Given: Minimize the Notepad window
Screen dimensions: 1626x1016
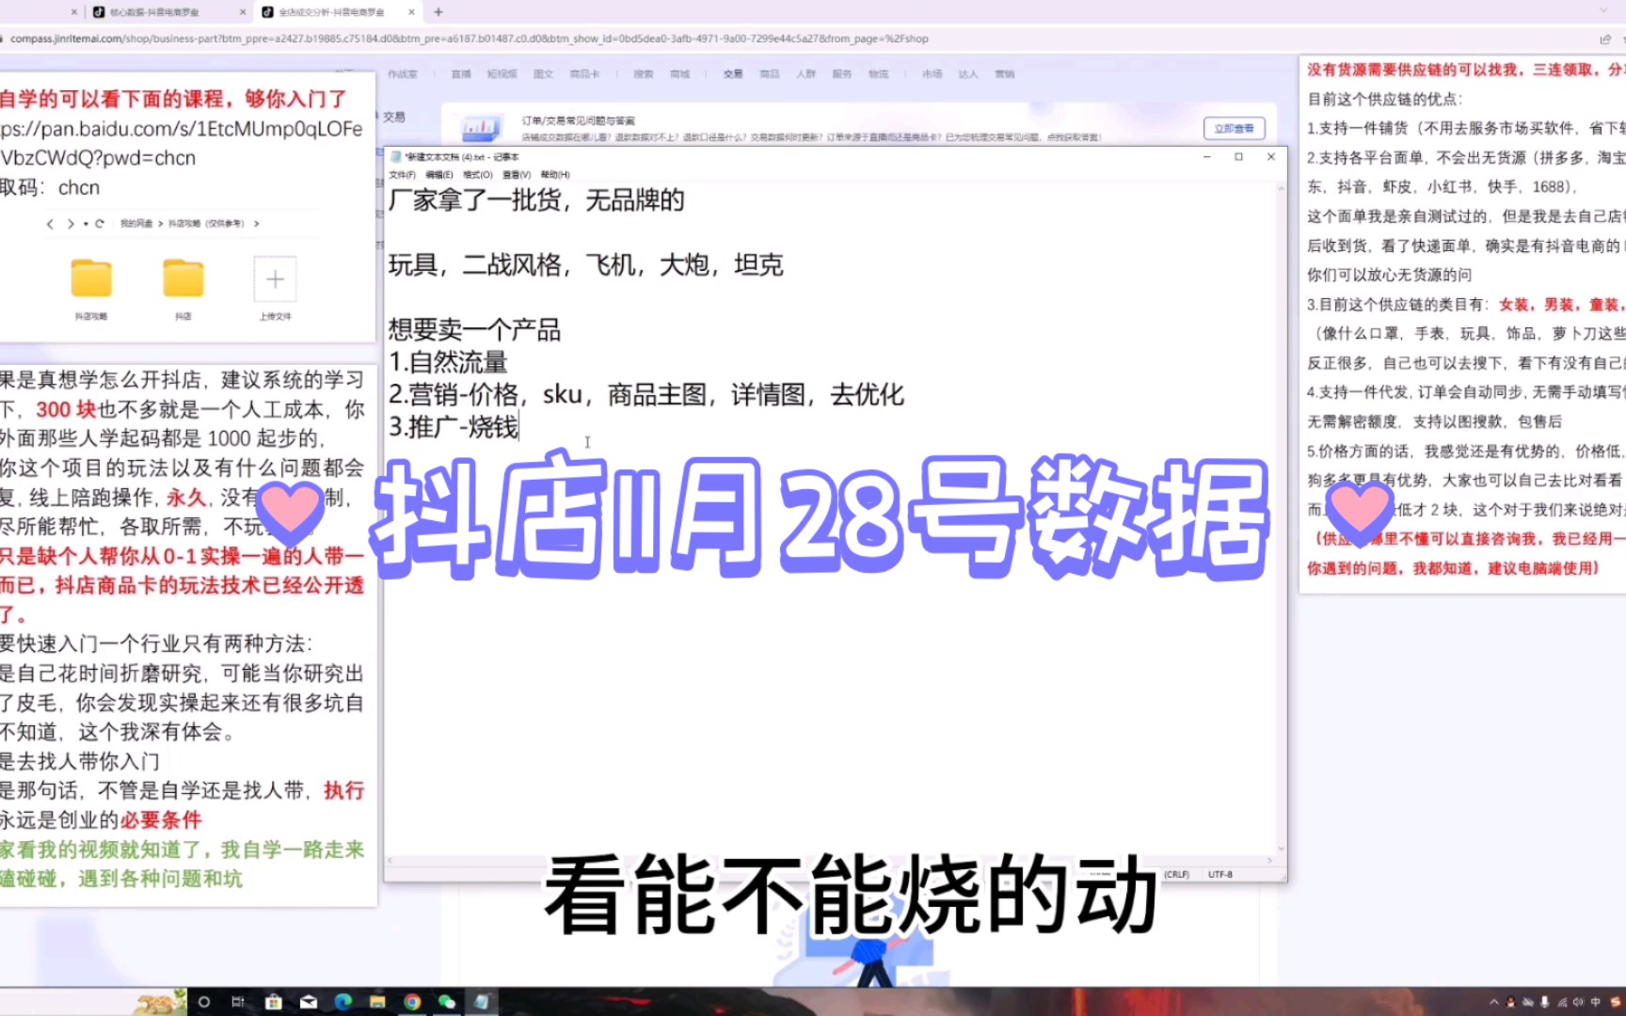Looking at the screenshot, I should tap(1206, 157).
